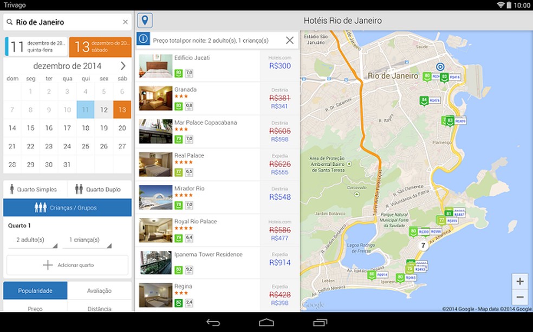This screenshot has height=332, width=533.
Task: Open the 2 adulto(s) selector for Quarto 1
Action: (x=32, y=240)
